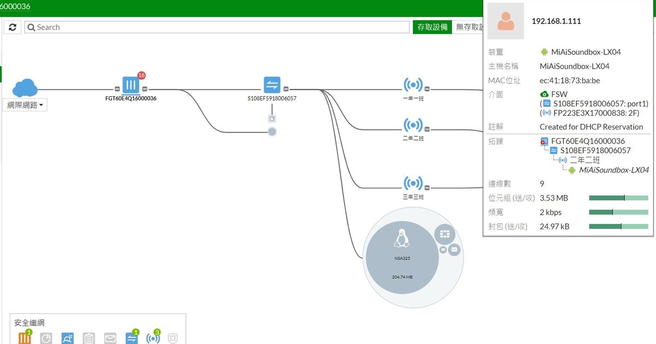Click the FortiSwitch icon in 安全織網 panel
This screenshot has width=656, height=344.
click(x=132, y=339)
